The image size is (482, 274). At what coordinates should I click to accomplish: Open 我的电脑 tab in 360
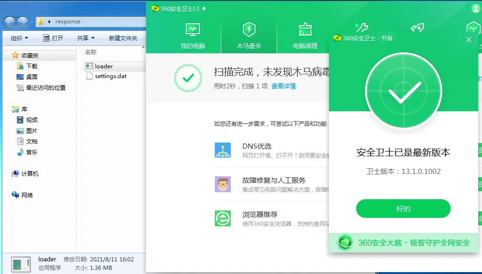coord(193,36)
